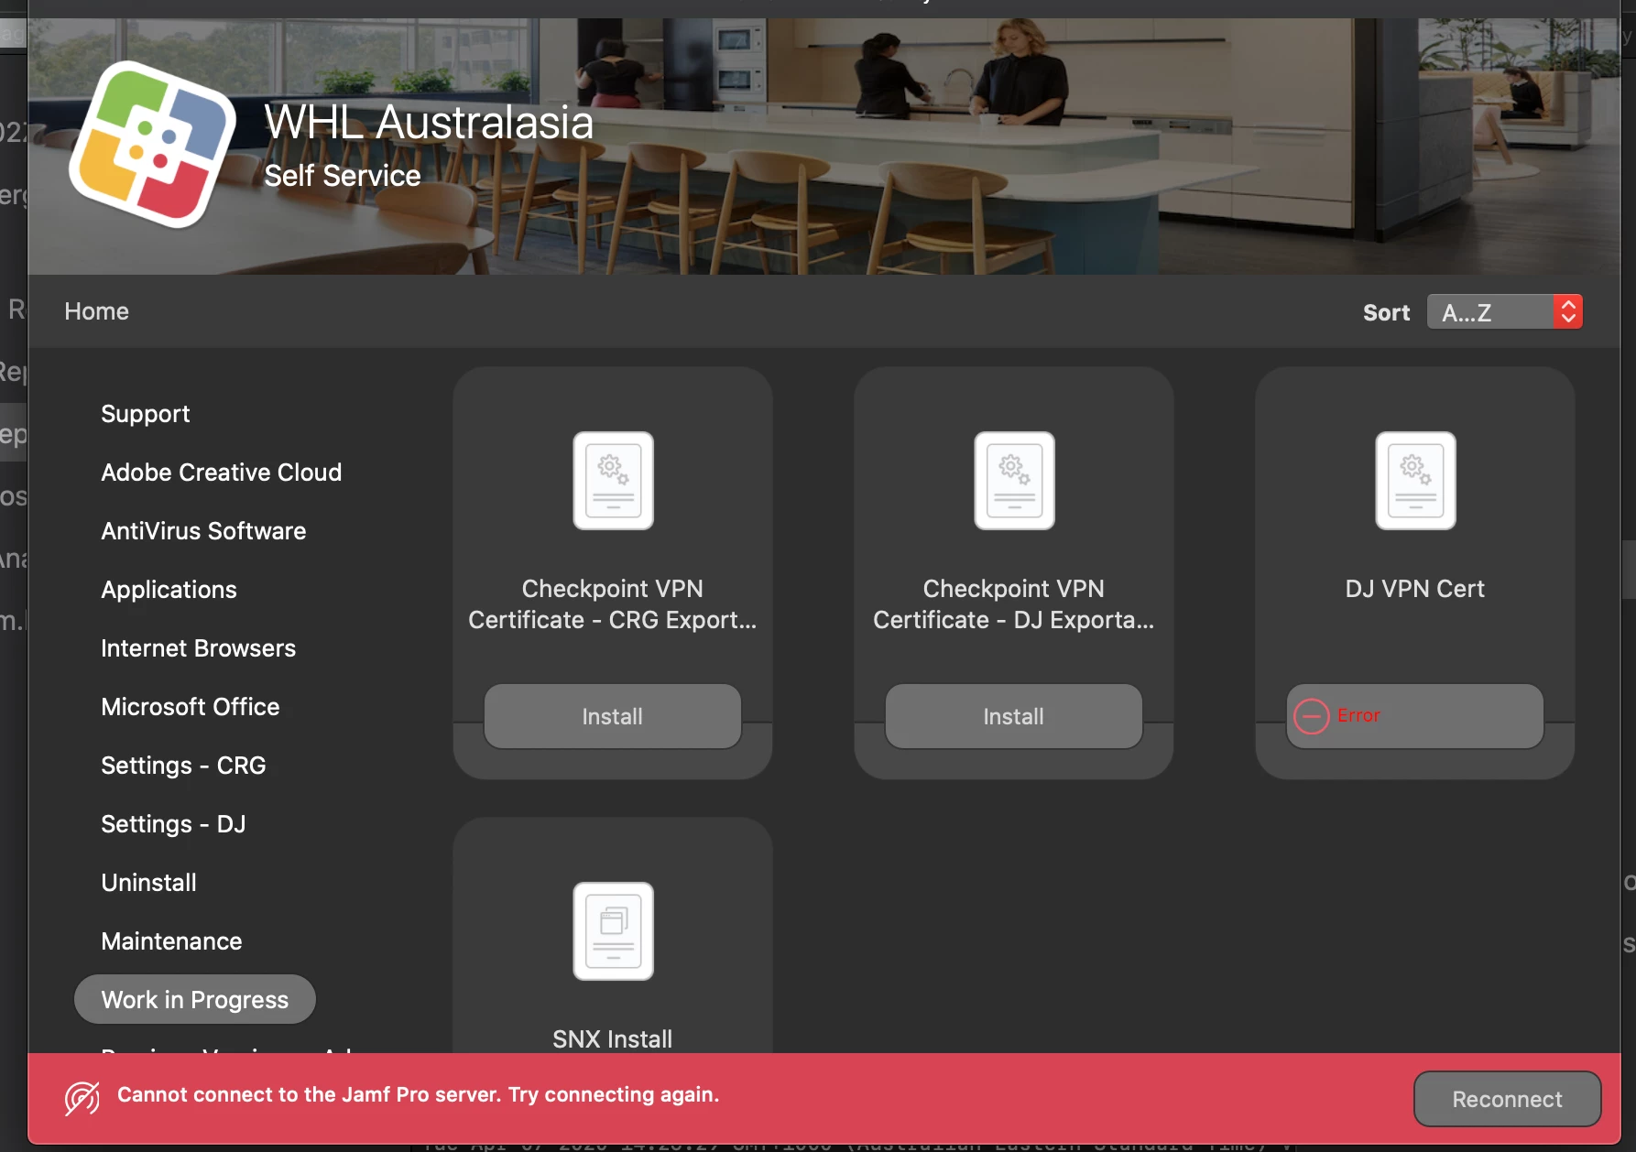
Task: Open the Uninstall category
Action: [x=148, y=883]
